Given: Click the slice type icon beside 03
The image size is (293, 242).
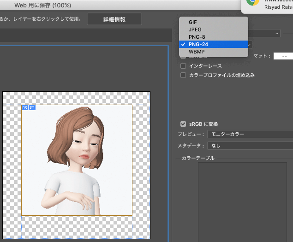Looking at the screenshot, I should tap(32, 108).
